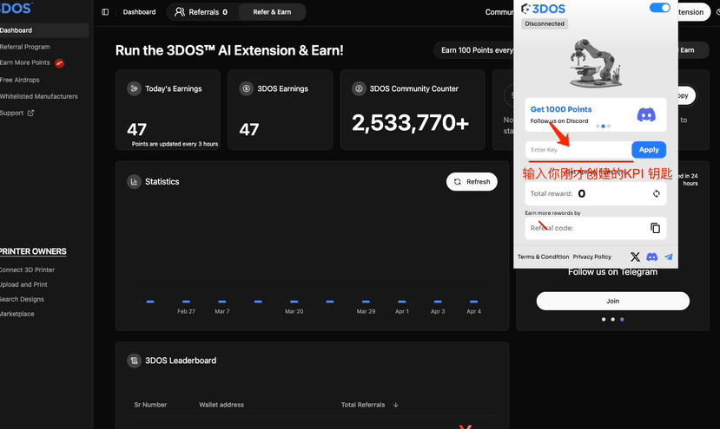Click Get 1000 Points banner text
720x429 pixels.
click(x=561, y=109)
